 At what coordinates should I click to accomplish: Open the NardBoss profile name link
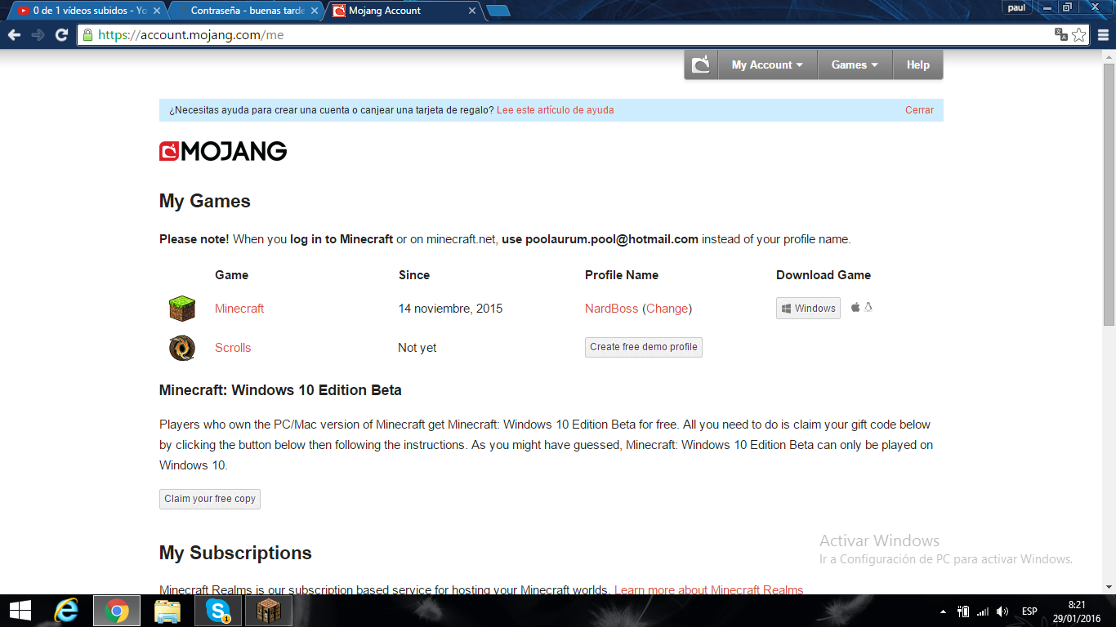point(611,309)
